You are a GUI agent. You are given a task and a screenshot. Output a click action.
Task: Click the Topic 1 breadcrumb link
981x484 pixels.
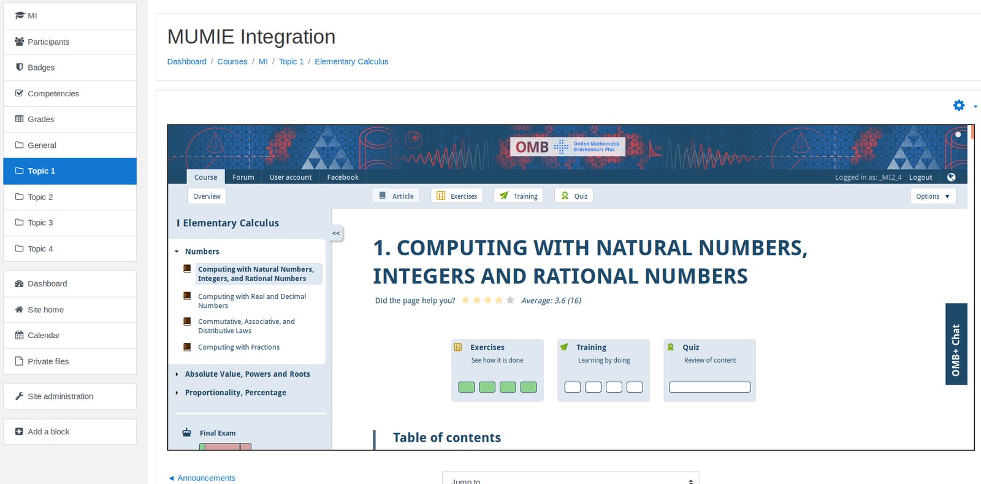[x=291, y=61]
